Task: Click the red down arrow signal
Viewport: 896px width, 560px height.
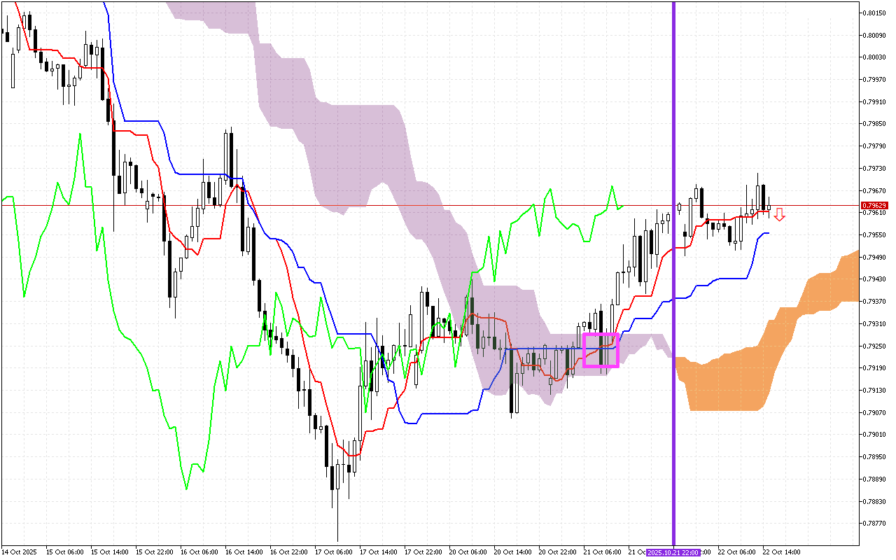Action: click(x=779, y=215)
